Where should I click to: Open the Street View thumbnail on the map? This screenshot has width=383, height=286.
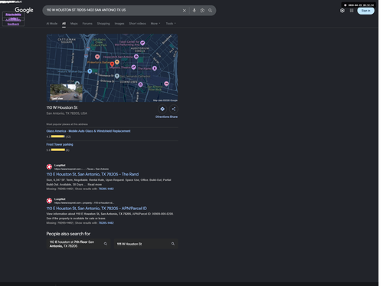[x=66, y=92]
